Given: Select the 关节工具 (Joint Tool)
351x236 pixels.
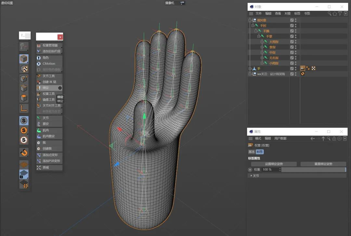Looking at the screenshot, I should tap(48, 76).
